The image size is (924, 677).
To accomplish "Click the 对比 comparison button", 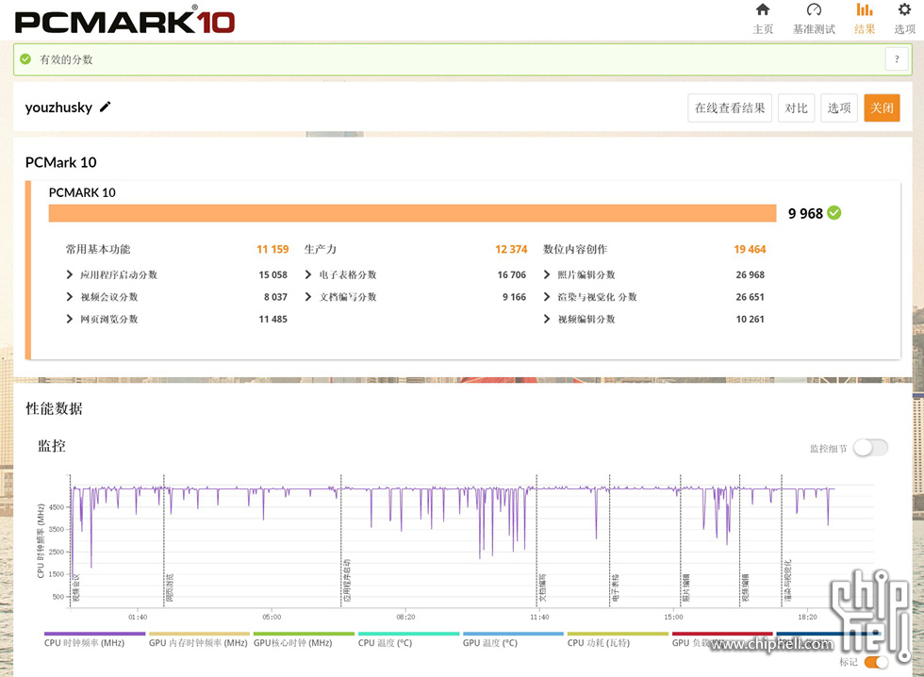I will [797, 107].
